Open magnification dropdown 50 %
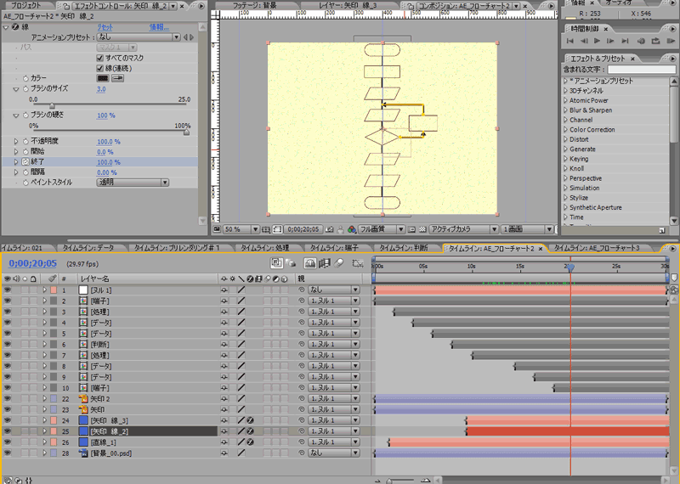The width and height of the screenshot is (680, 484). (241, 229)
